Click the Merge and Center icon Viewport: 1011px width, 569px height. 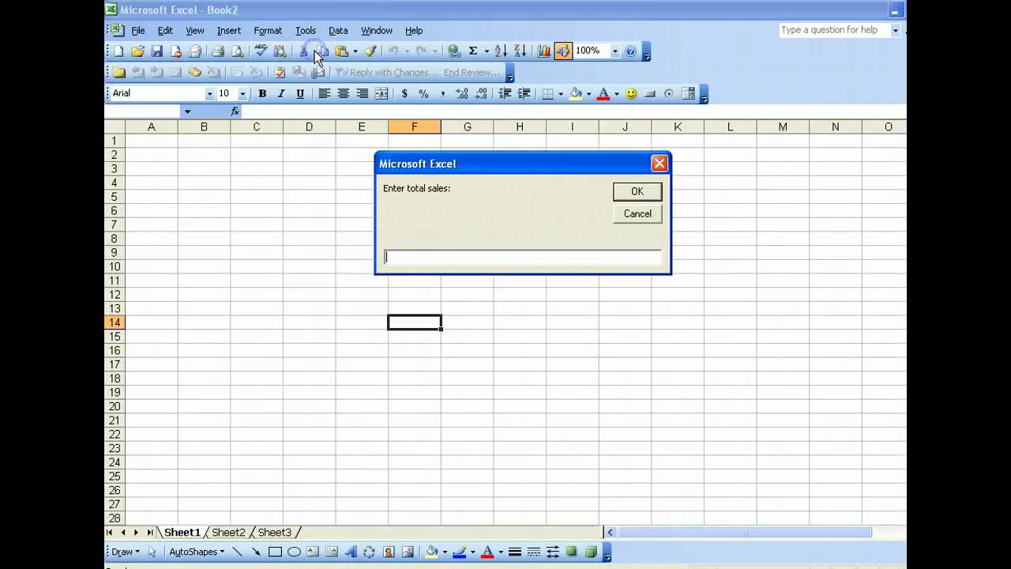(381, 93)
